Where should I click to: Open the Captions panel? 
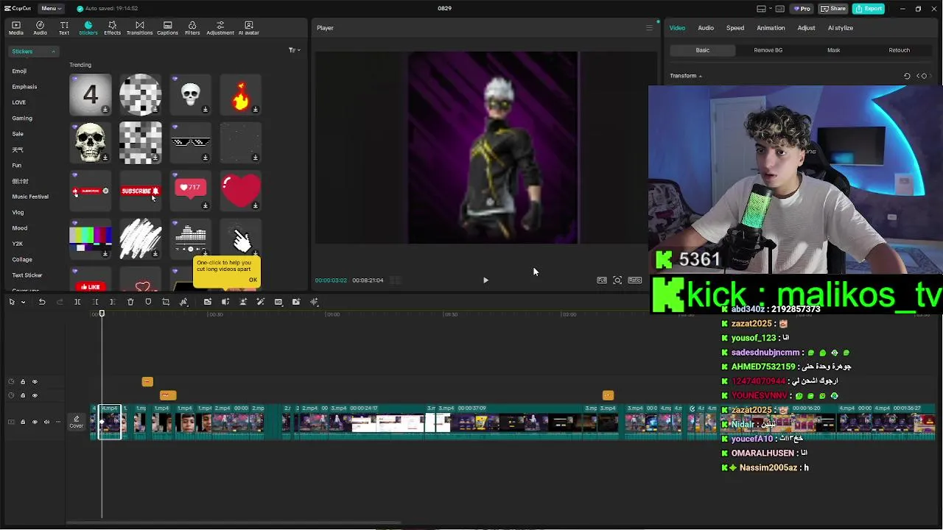click(167, 28)
